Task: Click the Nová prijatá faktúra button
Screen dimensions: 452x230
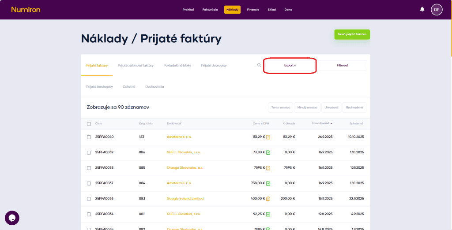Action: (x=352, y=34)
